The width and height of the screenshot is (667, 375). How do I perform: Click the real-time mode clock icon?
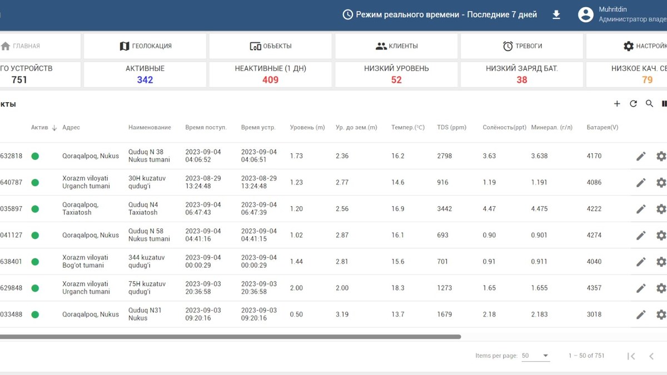[x=347, y=15]
